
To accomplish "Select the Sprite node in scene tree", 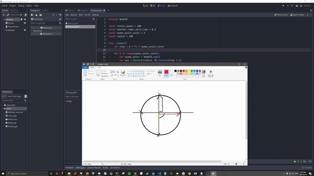I will (11, 23).
